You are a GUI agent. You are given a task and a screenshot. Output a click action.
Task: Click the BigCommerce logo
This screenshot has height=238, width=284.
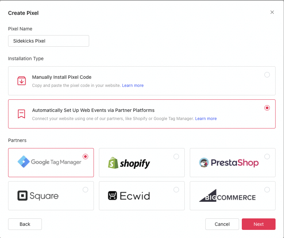(227, 196)
